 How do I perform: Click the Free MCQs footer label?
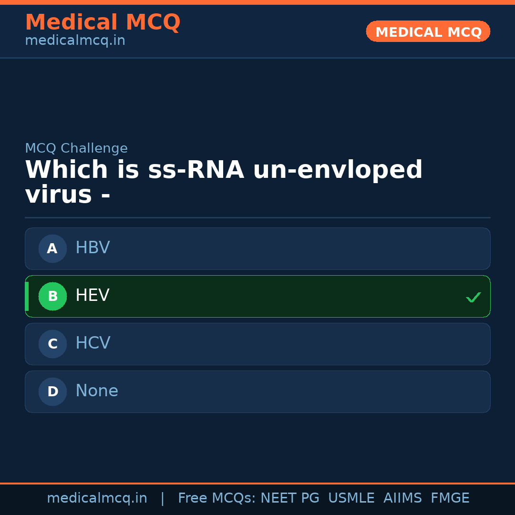(x=217, y=498)
